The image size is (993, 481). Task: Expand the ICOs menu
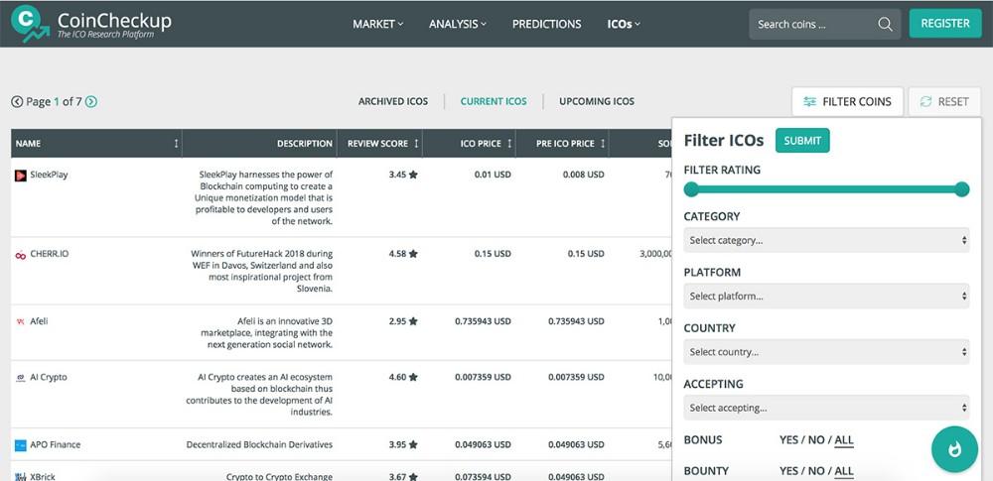click(x=624, y=24)
